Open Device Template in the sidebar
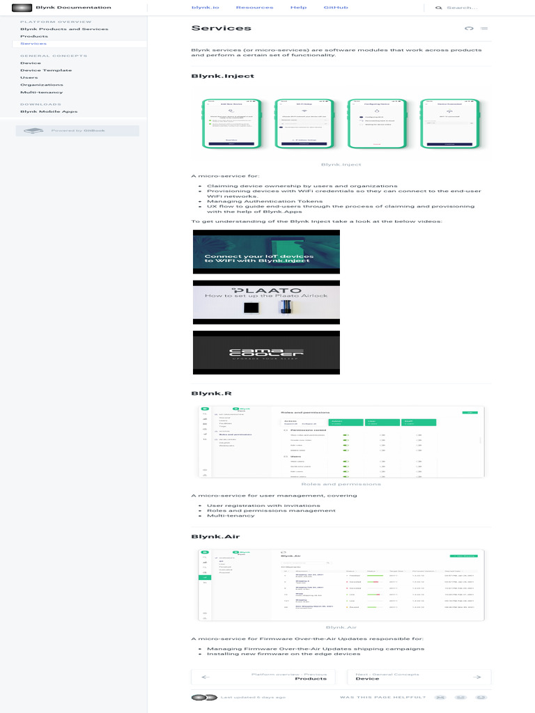Viewport: 535px width, 713px height. click(x=46, y=70)
